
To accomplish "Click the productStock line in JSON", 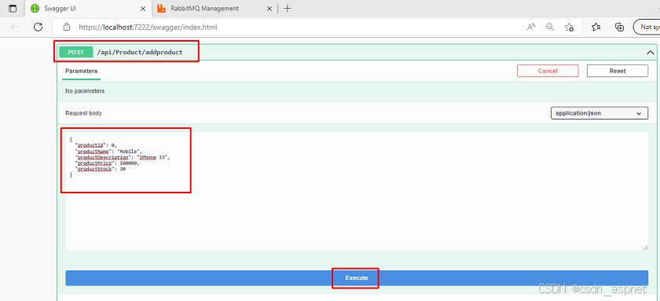I will coord(101,169).
